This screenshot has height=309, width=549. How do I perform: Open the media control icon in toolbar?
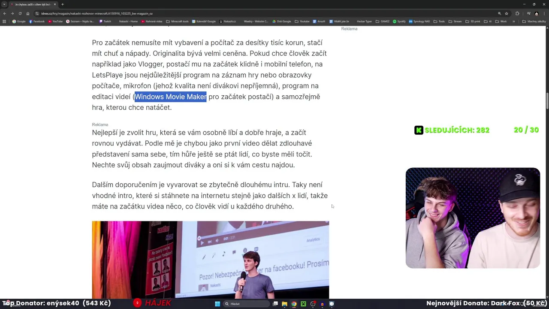528,13
